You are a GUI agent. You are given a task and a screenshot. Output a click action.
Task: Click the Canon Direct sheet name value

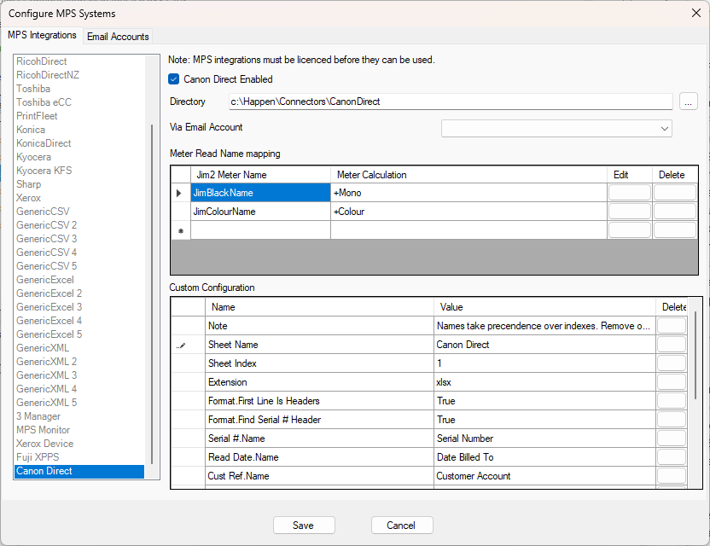(544, 345)
